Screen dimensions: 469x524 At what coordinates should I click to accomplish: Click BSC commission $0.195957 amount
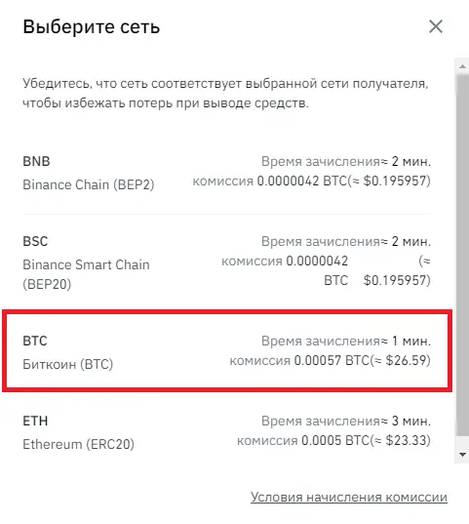(x=397, y=280)
